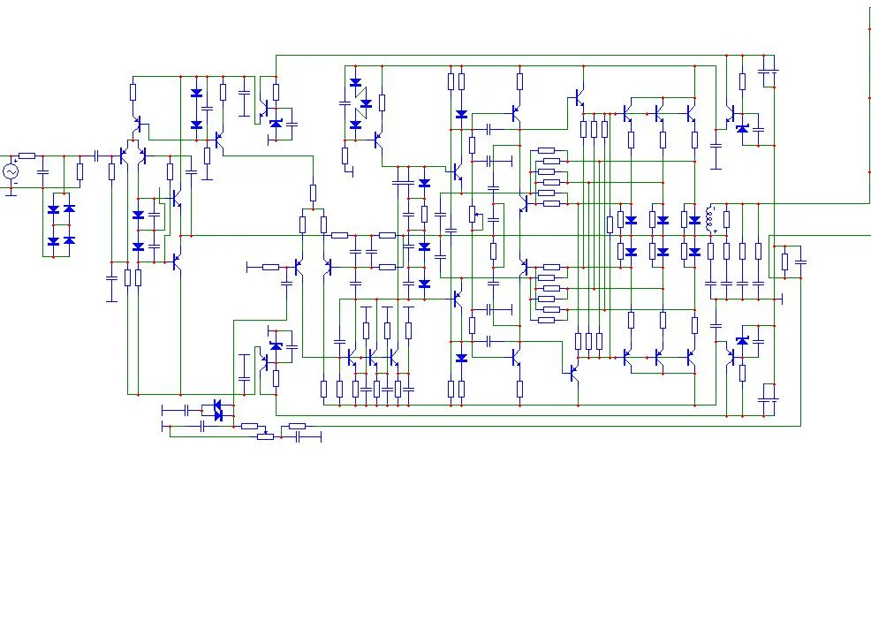Select the horizontal anti-parallel diode pair

[x=217, y=410]
